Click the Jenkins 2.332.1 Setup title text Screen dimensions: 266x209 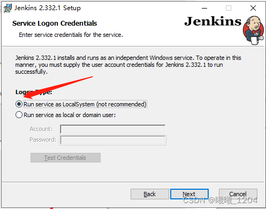pos(48,8)
